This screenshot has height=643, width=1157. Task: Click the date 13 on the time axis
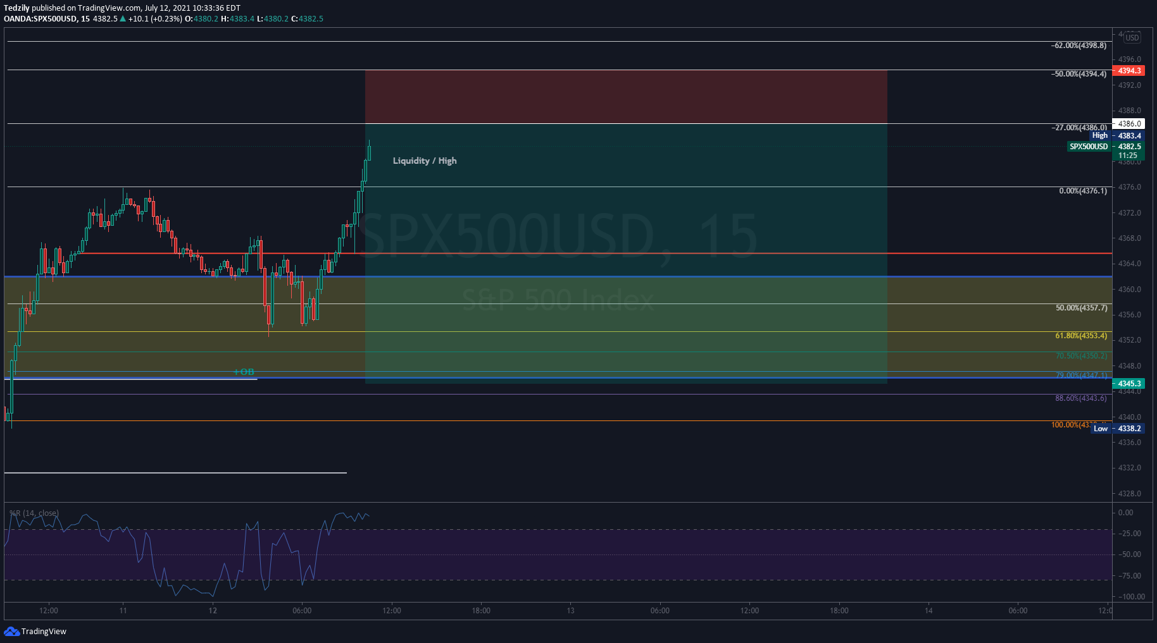coord(570,611)
